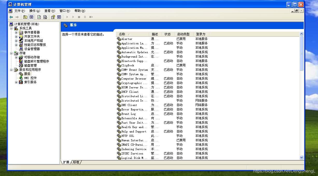
Task: Restore the inner MDI window button
Action: pyautogui.click(x=297, y=11)
